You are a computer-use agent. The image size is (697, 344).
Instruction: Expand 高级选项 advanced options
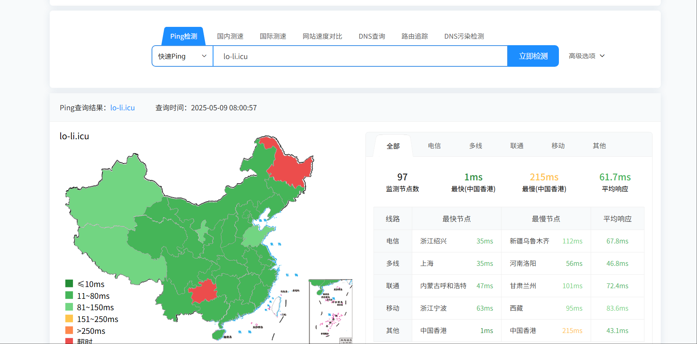pyautogui.click(x=586, y=56)
